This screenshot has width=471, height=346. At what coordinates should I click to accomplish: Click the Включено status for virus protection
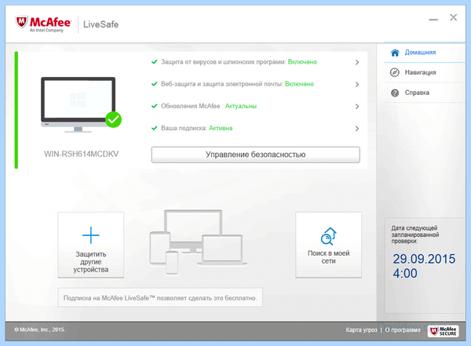(302, 62)
